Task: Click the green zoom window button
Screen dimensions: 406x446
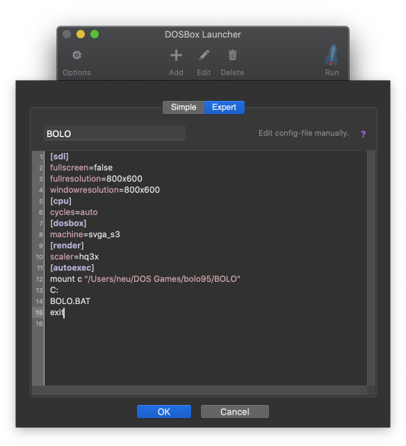Action: (x=95, y=34)
